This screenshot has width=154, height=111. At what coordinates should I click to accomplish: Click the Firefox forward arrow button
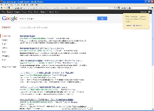[5, 8]
